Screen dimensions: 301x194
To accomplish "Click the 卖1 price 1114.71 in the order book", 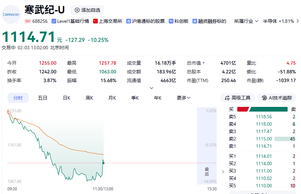I will 264,146.
